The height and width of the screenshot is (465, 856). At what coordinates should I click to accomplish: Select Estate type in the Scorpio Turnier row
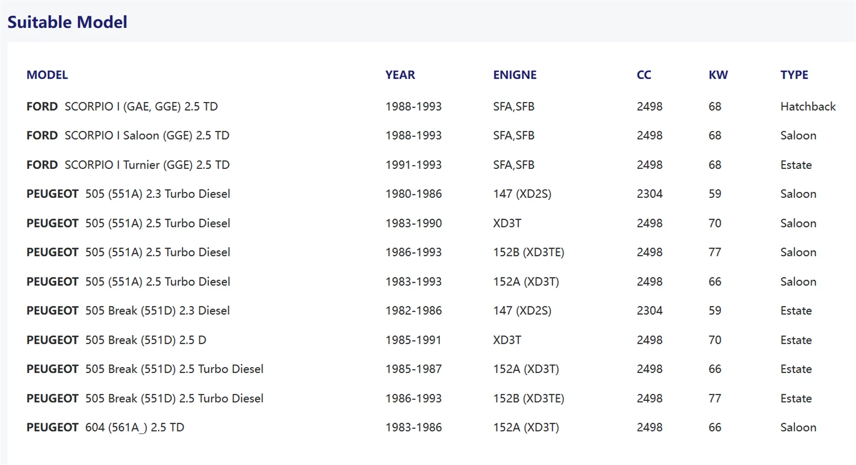(x=796, y=165)
